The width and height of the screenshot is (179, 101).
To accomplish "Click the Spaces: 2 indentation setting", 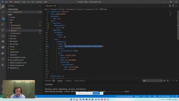I will click(137, 96).
